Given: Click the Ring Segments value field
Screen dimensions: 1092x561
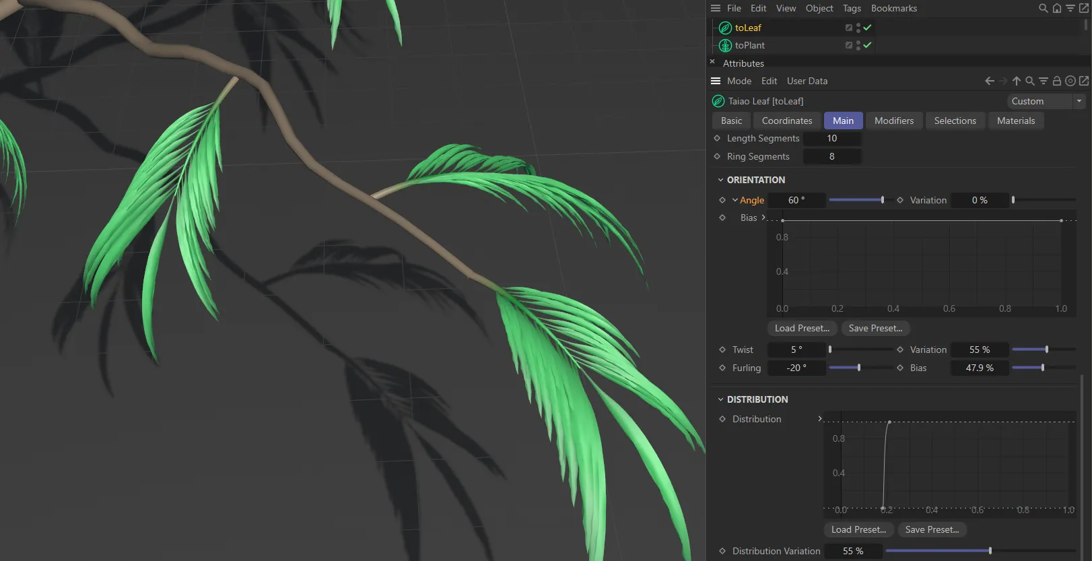Looking at the screenshot, I should (832, 156).
